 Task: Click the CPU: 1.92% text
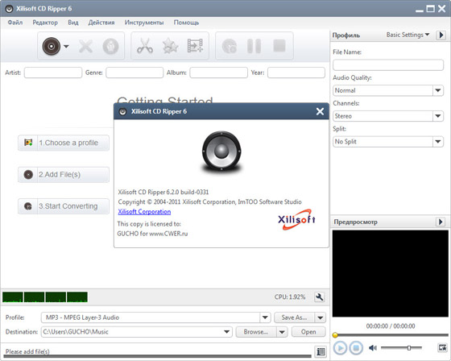click(x=290, y=297)
